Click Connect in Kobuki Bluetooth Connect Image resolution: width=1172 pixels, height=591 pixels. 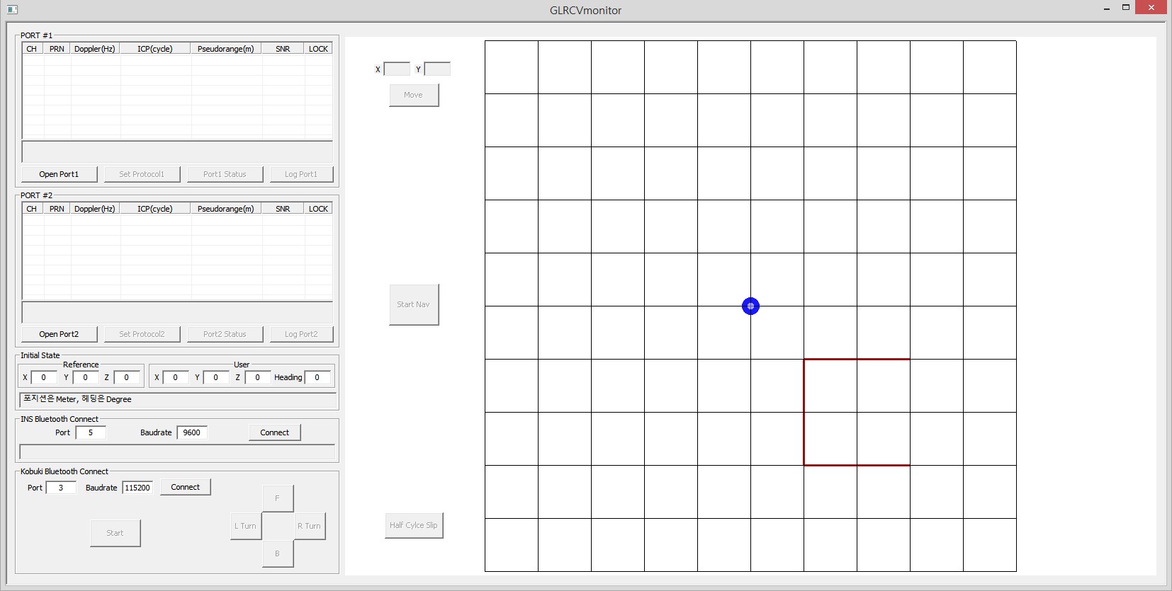185,487
